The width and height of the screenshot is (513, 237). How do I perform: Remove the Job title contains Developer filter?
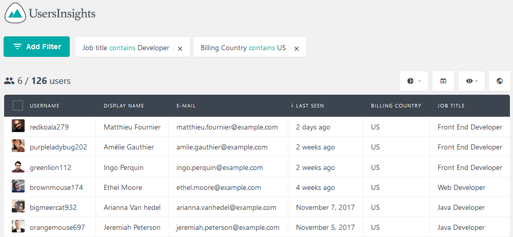180,49
